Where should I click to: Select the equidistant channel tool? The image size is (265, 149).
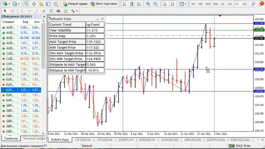tap(66, 11)
